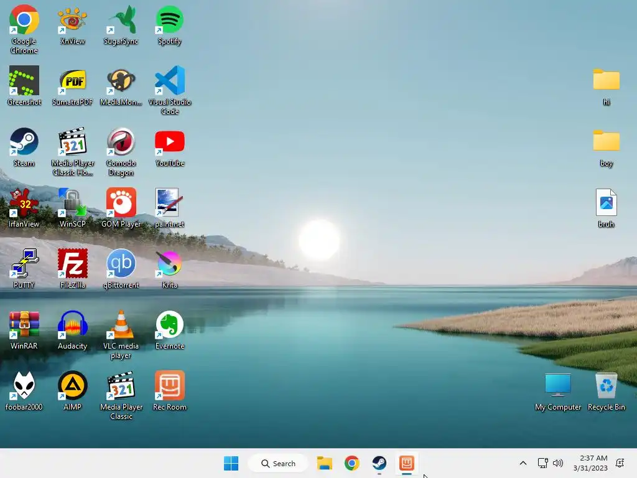Click the Rec Room desktop shortcut

(169, 391)
